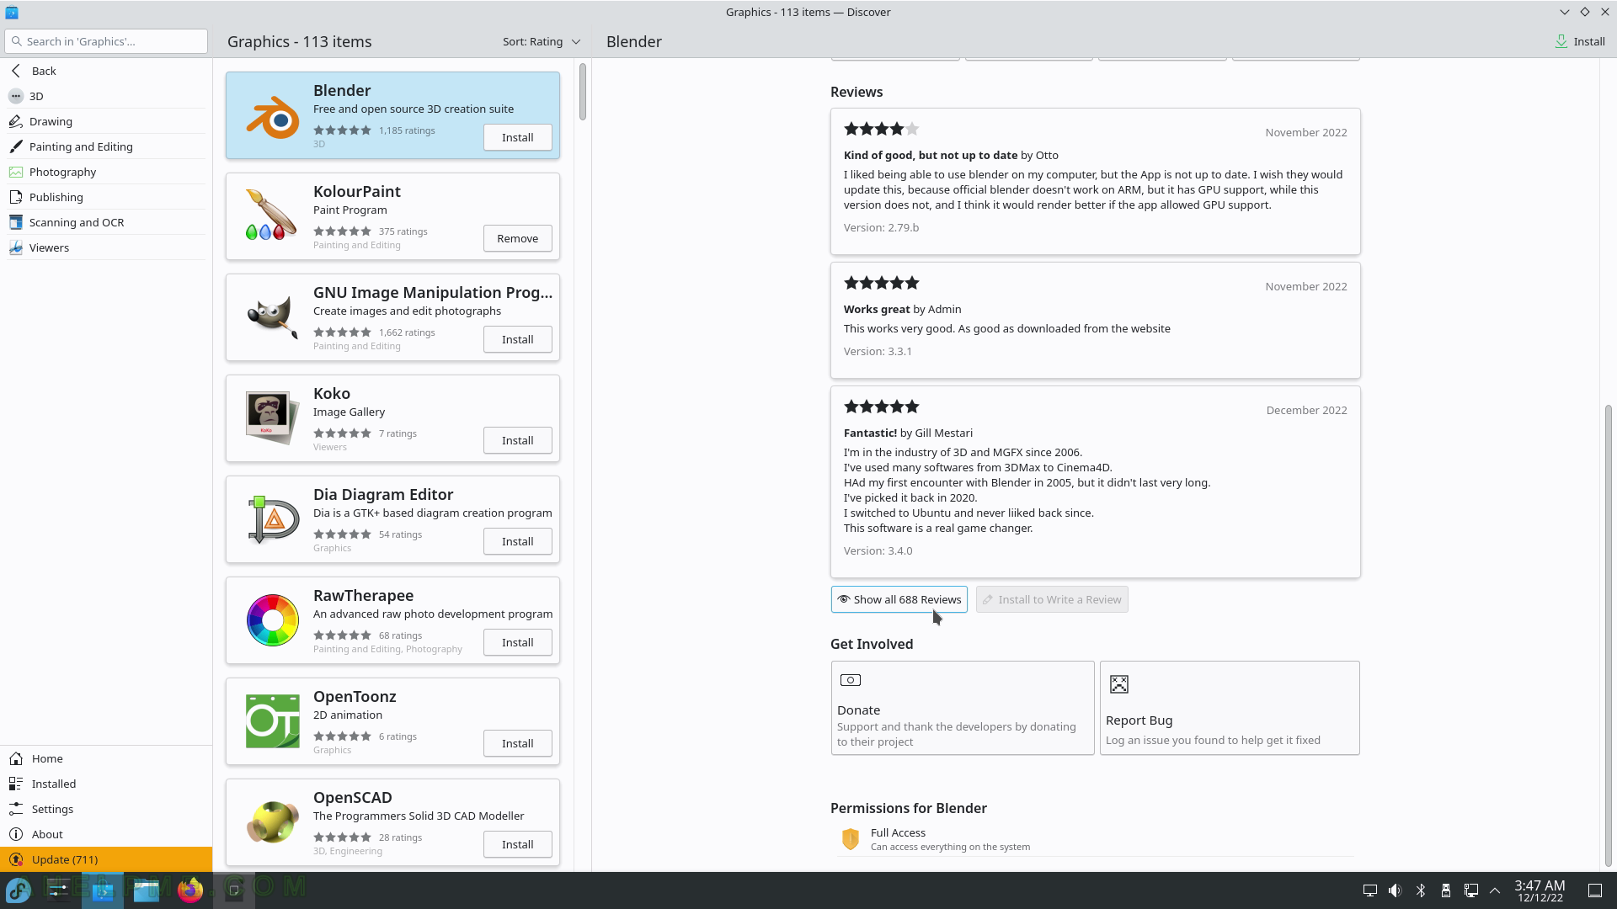Go Back in the sidebar

click(106, 71)
